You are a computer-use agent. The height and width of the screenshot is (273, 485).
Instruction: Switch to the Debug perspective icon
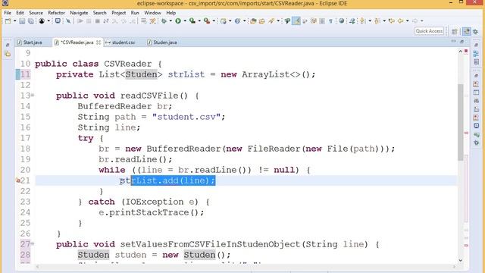point(476,31)
